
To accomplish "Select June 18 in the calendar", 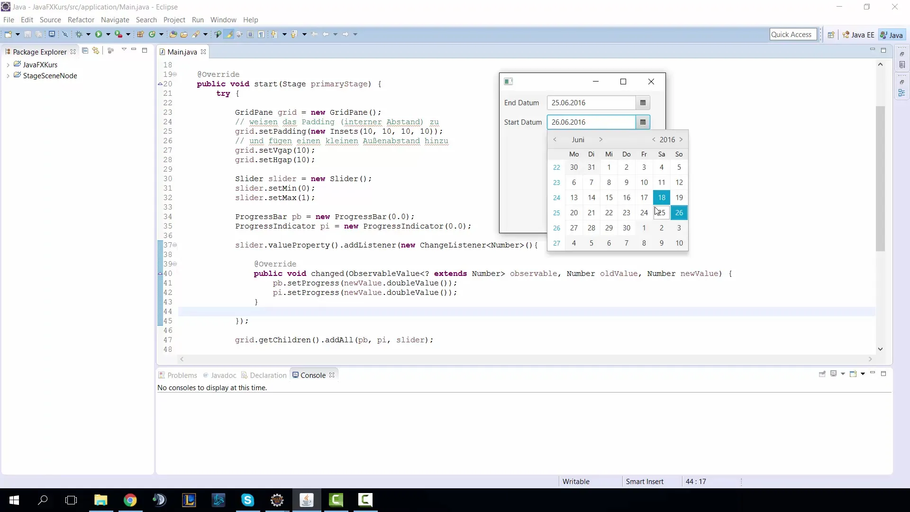I will coord(662,198).
